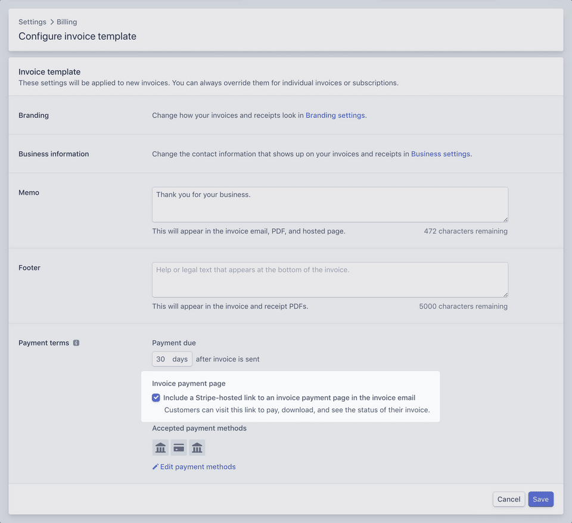Go to Settings in the breadcrumb
Viewport: 572px width, 523px height.
pos(32,22)
